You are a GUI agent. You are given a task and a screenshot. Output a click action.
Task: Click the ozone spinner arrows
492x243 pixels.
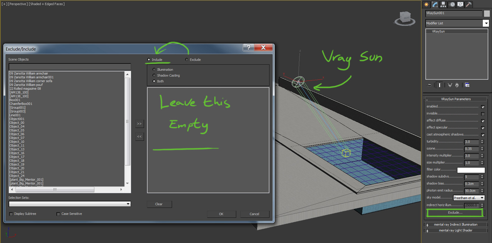point(482,149)
